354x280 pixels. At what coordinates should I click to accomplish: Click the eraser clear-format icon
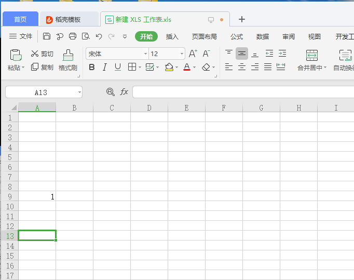click(x=206, y=67)
